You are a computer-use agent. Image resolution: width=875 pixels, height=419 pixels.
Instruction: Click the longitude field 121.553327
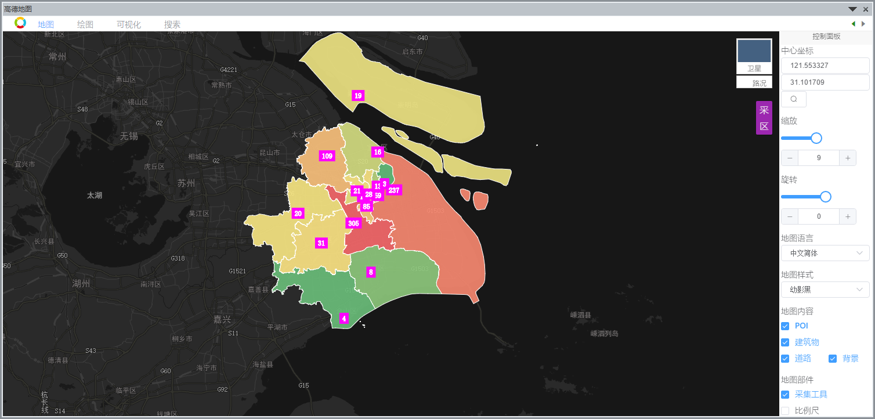(x=825, y=66)
